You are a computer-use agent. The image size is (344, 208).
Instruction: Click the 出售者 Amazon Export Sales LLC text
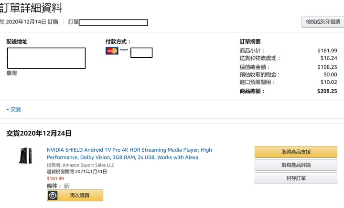(x=81, y=165)
